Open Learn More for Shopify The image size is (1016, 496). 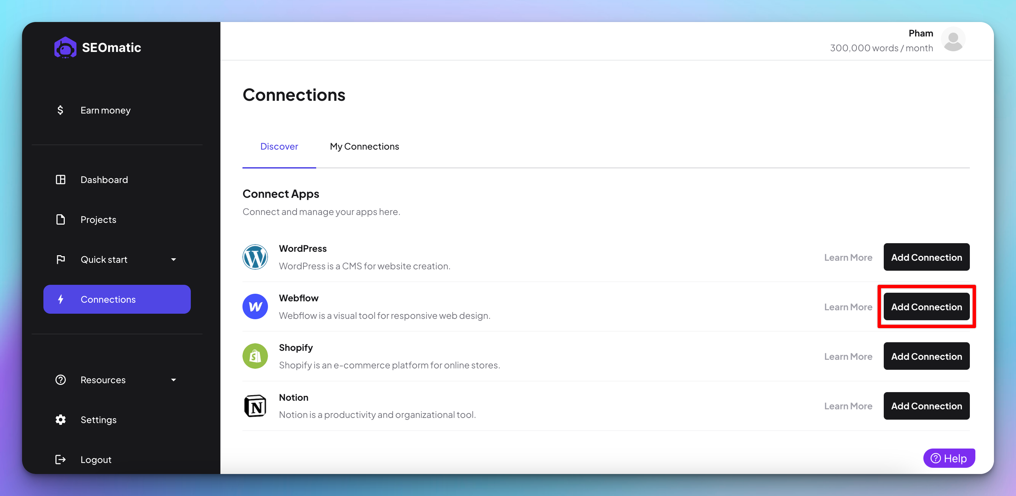[x=848, y=357]
